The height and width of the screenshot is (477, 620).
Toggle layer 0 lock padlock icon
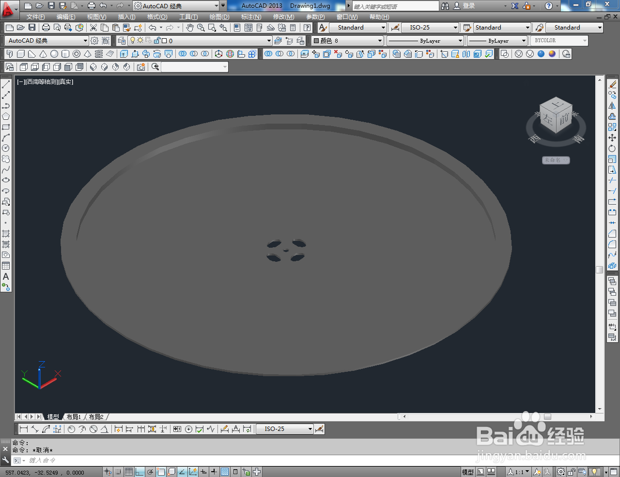pyautogui.click(x=157, y=41)
